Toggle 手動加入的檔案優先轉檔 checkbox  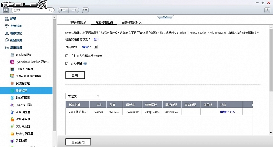click(x=67, y=56)
